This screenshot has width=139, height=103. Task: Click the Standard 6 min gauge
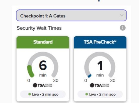click(x=43, y=65)
